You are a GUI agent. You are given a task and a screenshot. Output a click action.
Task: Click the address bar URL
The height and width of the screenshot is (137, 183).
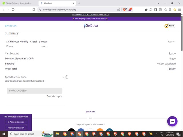point(60,10)
